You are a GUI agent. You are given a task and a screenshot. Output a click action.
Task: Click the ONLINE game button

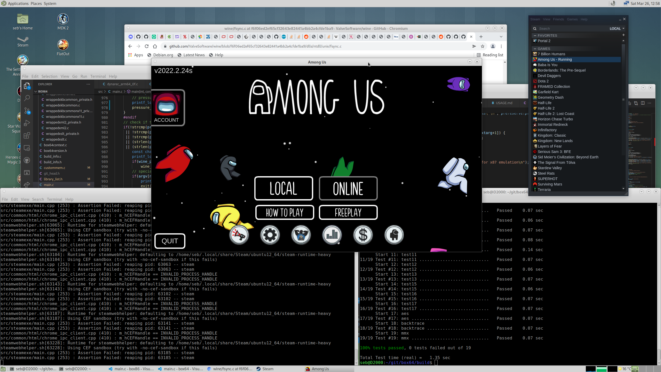[348, 188]
